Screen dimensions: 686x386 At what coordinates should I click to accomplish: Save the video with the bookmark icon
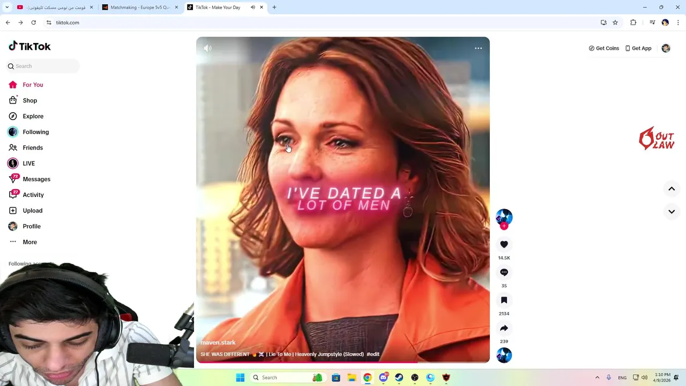504,300
